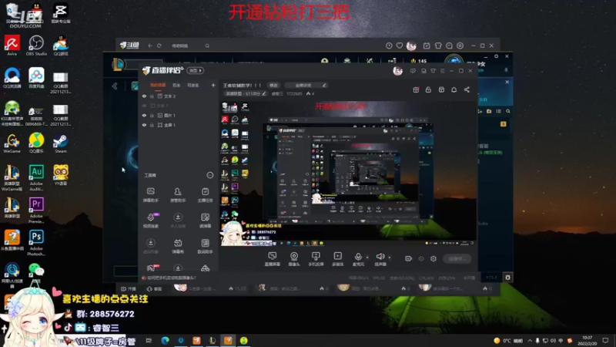Open Edge browser on the taskbar

(165, 340)
